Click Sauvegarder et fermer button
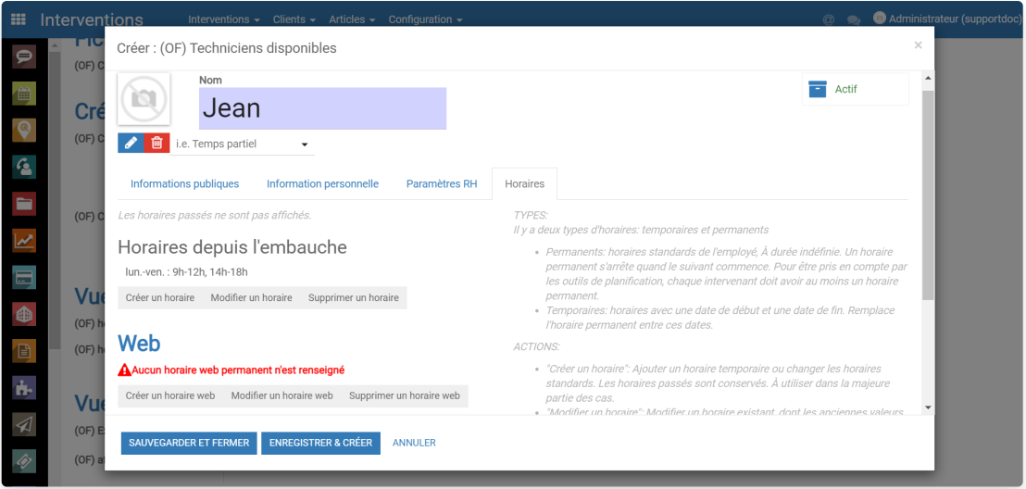Image resolution: width=1026 pixels, height=489 pixels. click(189, 444)
